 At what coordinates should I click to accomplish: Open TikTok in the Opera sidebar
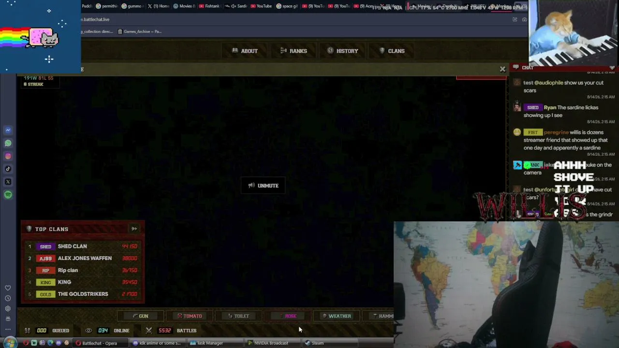click(x=8, y=169)
